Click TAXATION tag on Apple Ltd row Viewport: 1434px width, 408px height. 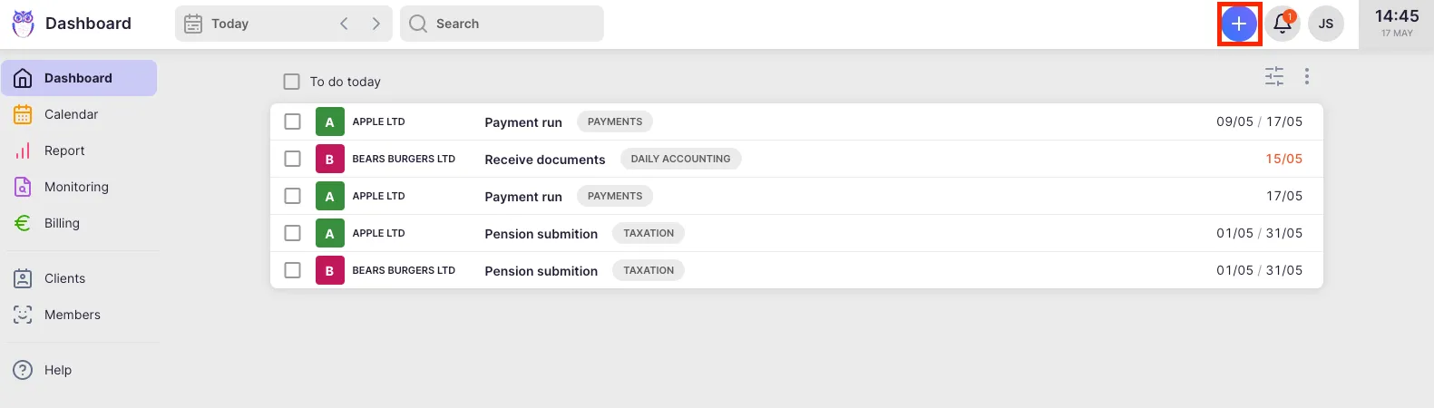[649, 233]
